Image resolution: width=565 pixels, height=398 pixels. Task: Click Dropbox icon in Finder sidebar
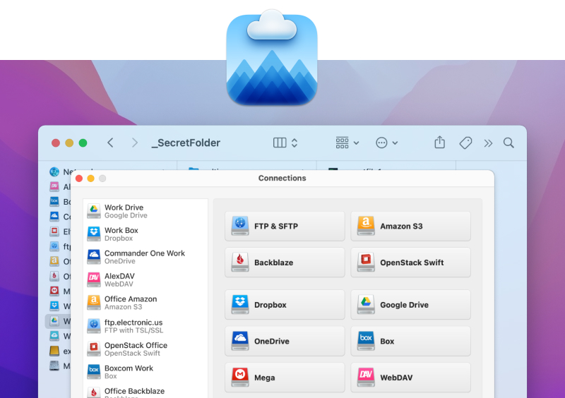pos(54,306)
